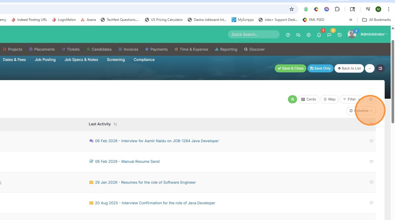This screenshot has height=220, width=395.
Task: Click the Save & Close button
Action: click(x=291, y=68)
